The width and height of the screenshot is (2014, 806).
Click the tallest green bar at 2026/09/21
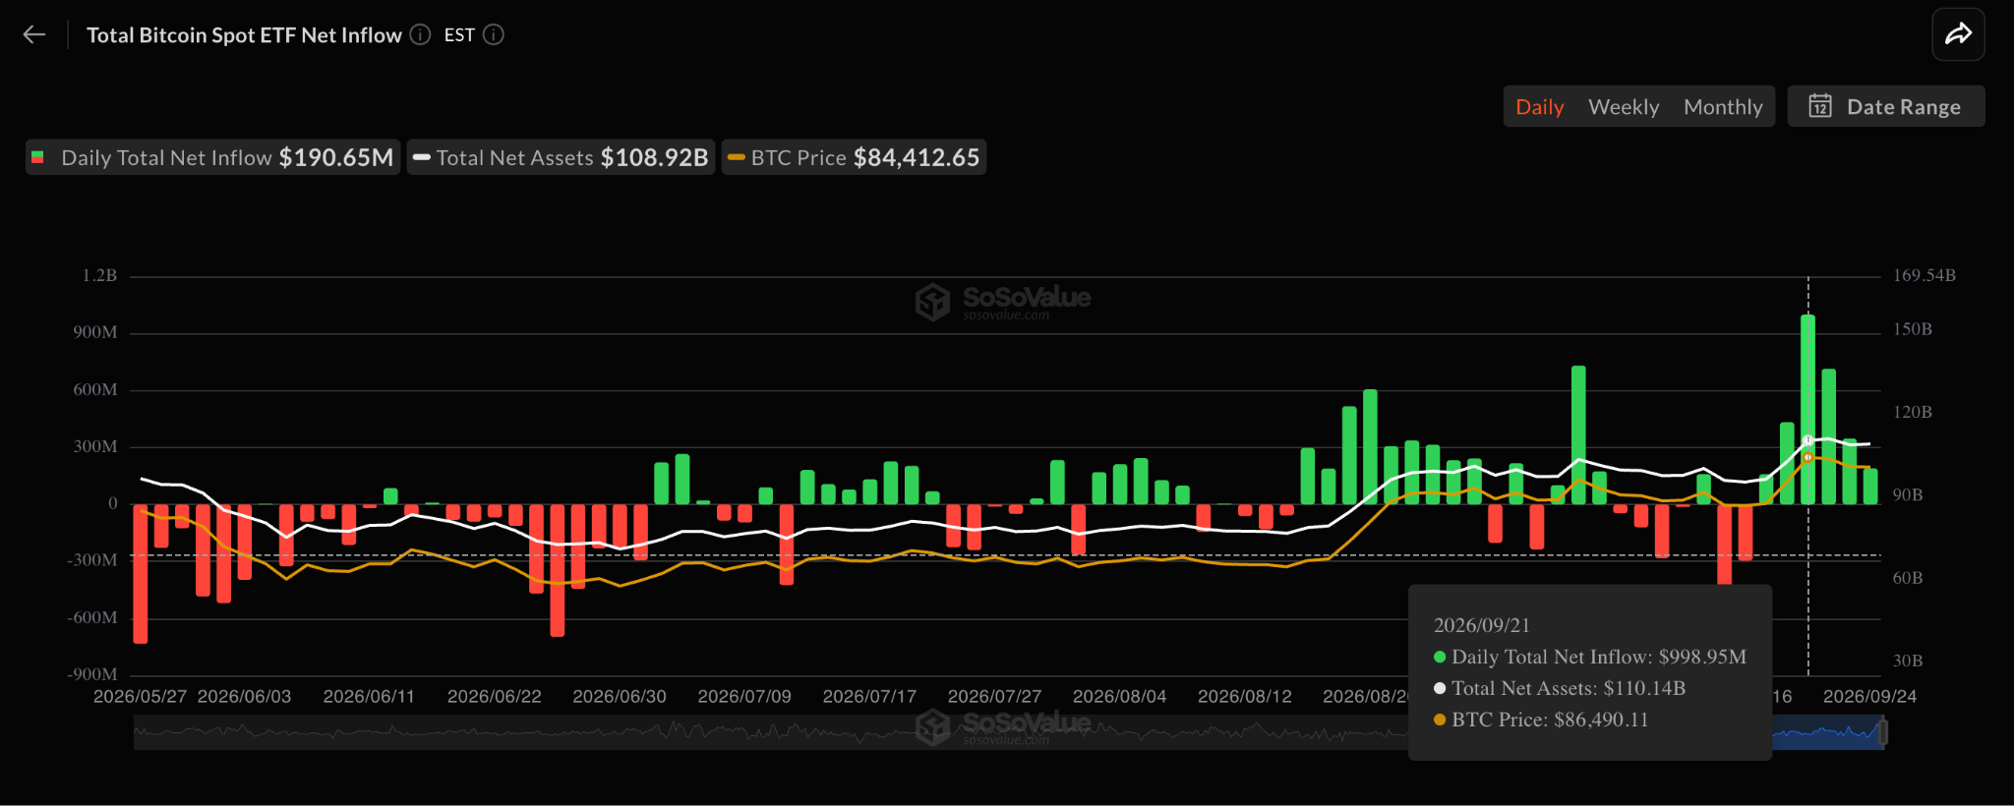[x=1807, y=410]
